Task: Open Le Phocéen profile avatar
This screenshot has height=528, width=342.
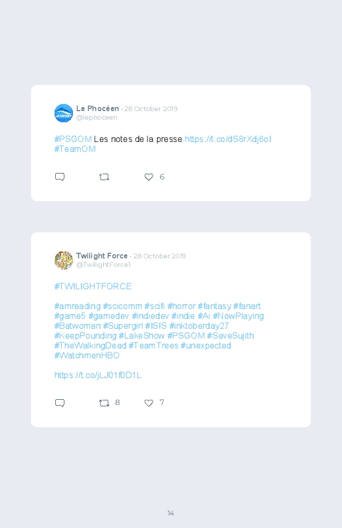Action: pyautogui.click(x=64, y=113)
